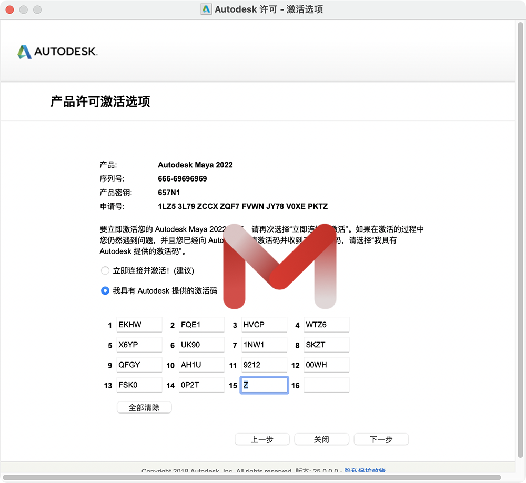
Task: Proceed with the 下一步 next button
Action: pos(381,439)
